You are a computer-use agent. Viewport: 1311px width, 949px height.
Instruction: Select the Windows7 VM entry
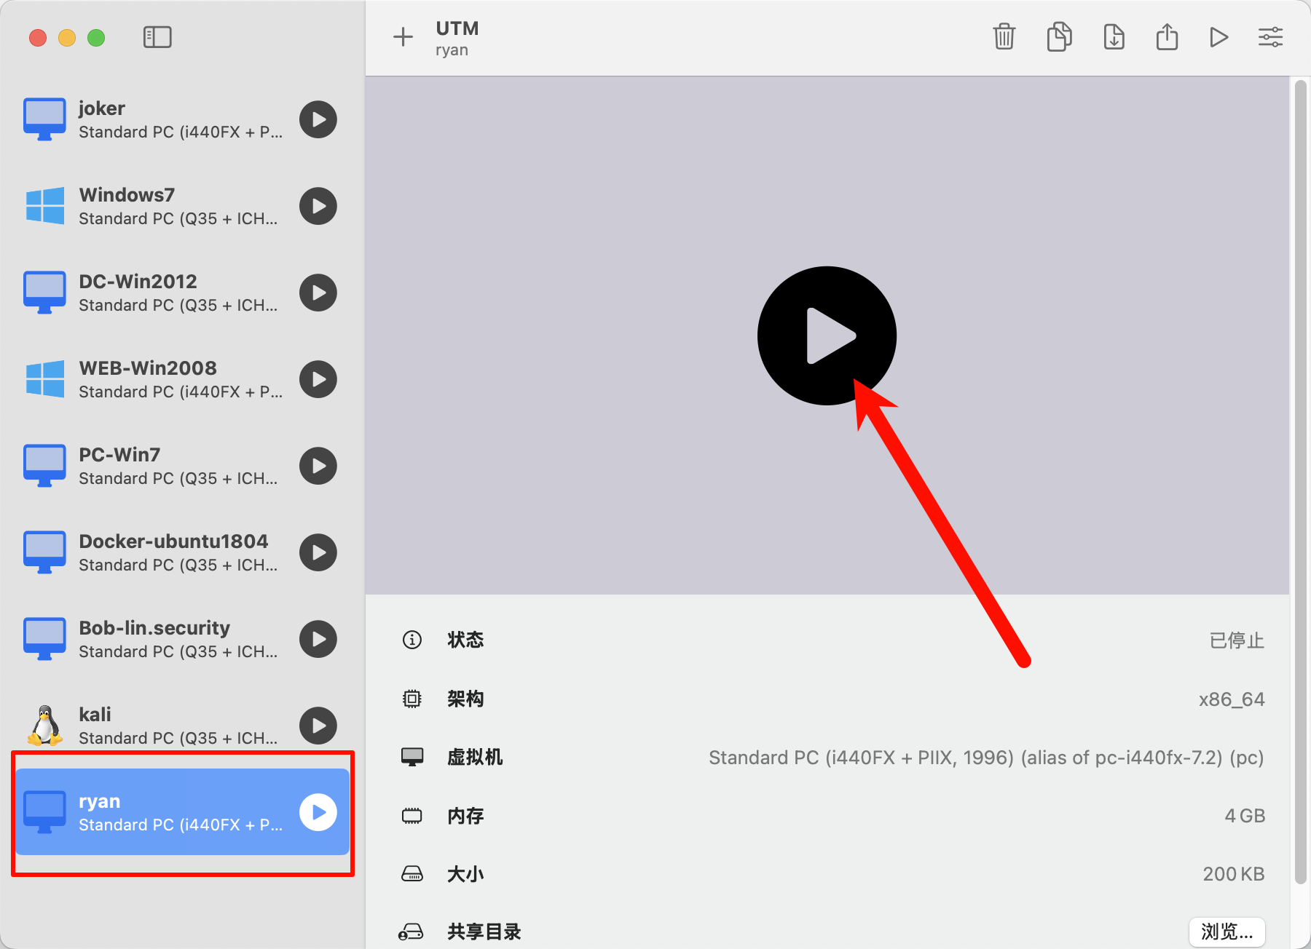(x=182, y=206)
